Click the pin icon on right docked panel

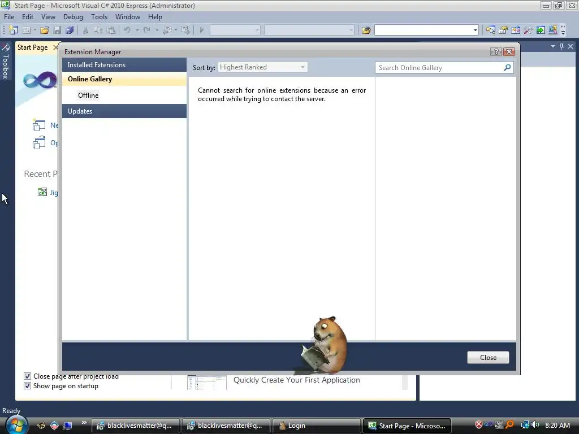(x=561, y=46)
